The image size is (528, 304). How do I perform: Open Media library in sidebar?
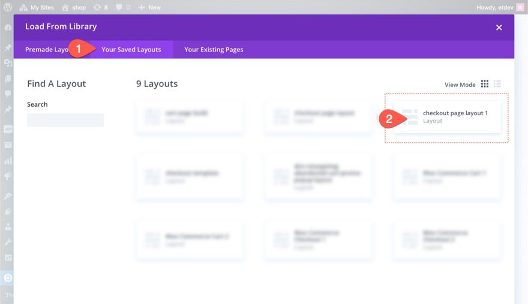point(8,62)
